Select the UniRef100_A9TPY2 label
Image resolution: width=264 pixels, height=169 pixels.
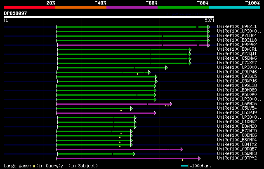point(237,158)
